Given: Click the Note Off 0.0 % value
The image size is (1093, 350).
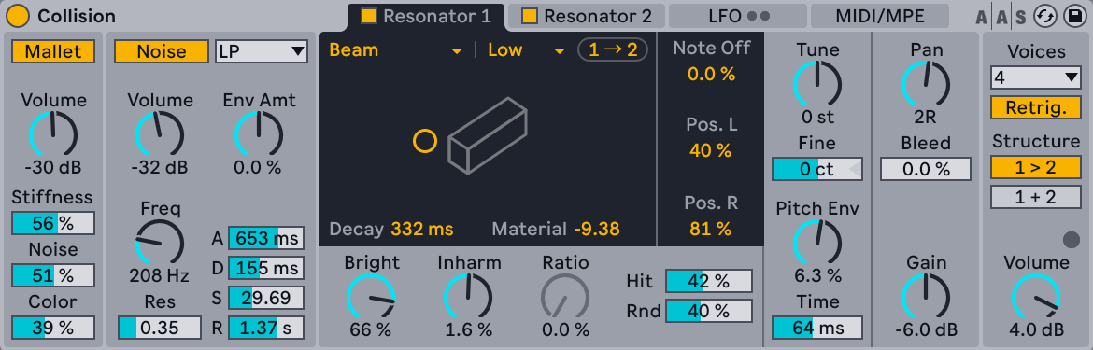Looking at the screenshot, I should [711, 74].
